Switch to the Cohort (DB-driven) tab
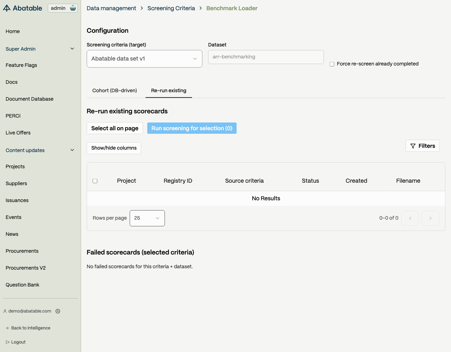 pyautogui.click(x=115, y=90)
